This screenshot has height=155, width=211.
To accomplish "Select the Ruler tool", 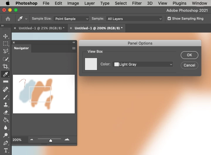I will 6,82.
